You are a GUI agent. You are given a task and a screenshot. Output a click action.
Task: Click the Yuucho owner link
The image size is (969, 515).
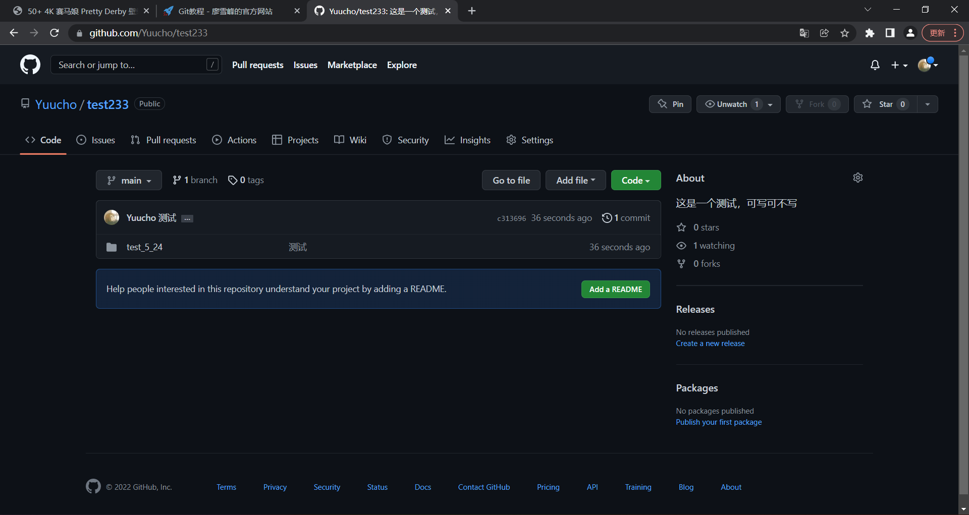coord(56,104)
